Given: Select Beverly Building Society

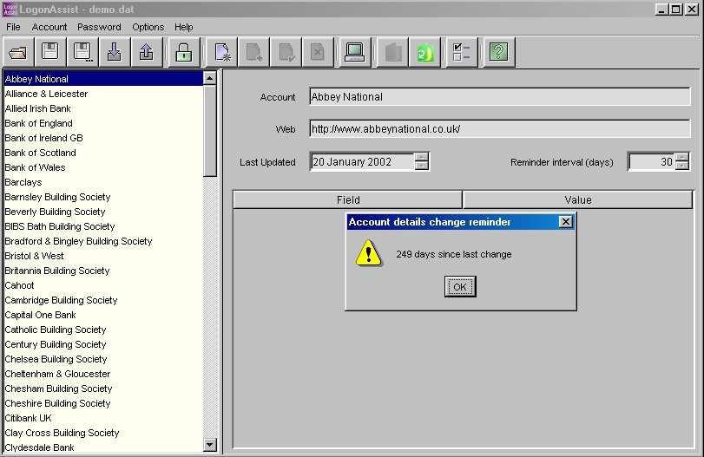Looking at the screenshot, I should [103, 212].
